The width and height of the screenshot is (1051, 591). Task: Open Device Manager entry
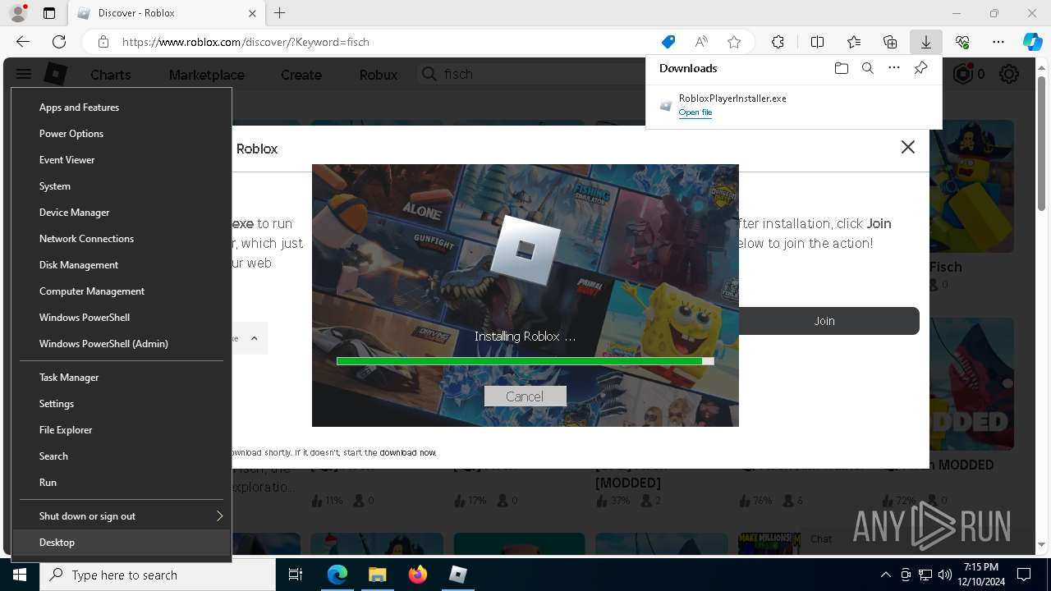[x=122, y=213]
